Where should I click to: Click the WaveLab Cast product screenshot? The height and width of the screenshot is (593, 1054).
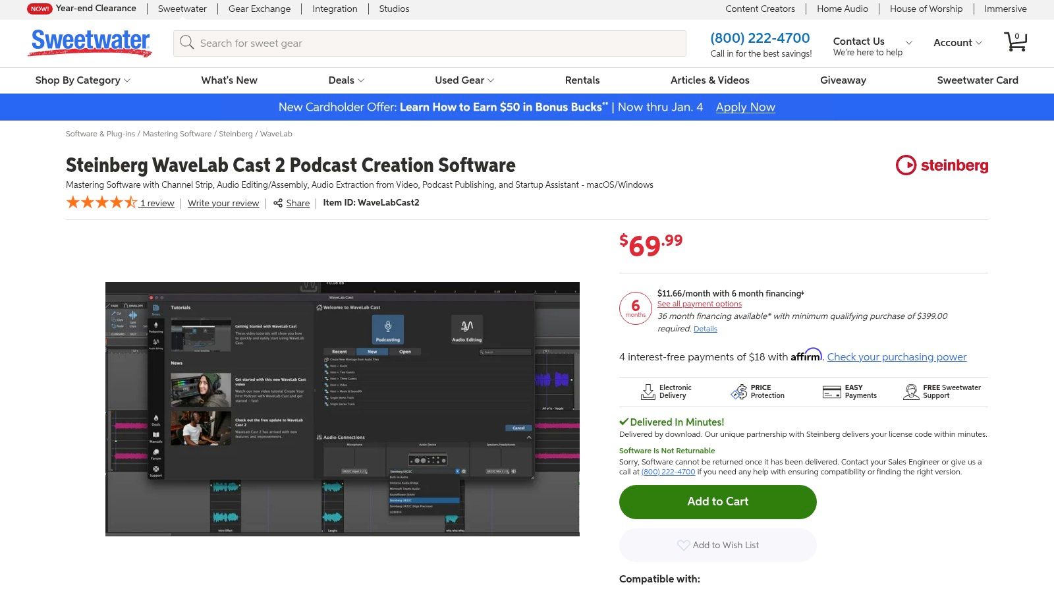(x=343, y=409)
